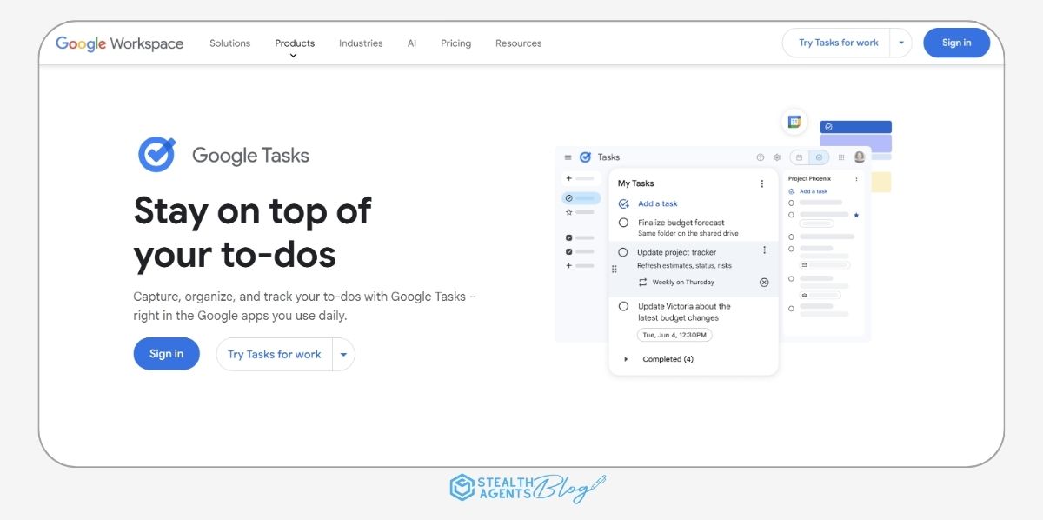Select Pricing in the navigation bar

click(455, 43)
